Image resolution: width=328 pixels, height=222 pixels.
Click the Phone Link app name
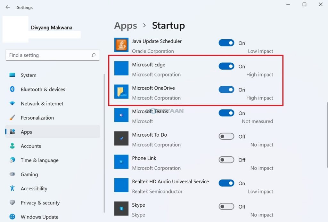pos(144,158)
